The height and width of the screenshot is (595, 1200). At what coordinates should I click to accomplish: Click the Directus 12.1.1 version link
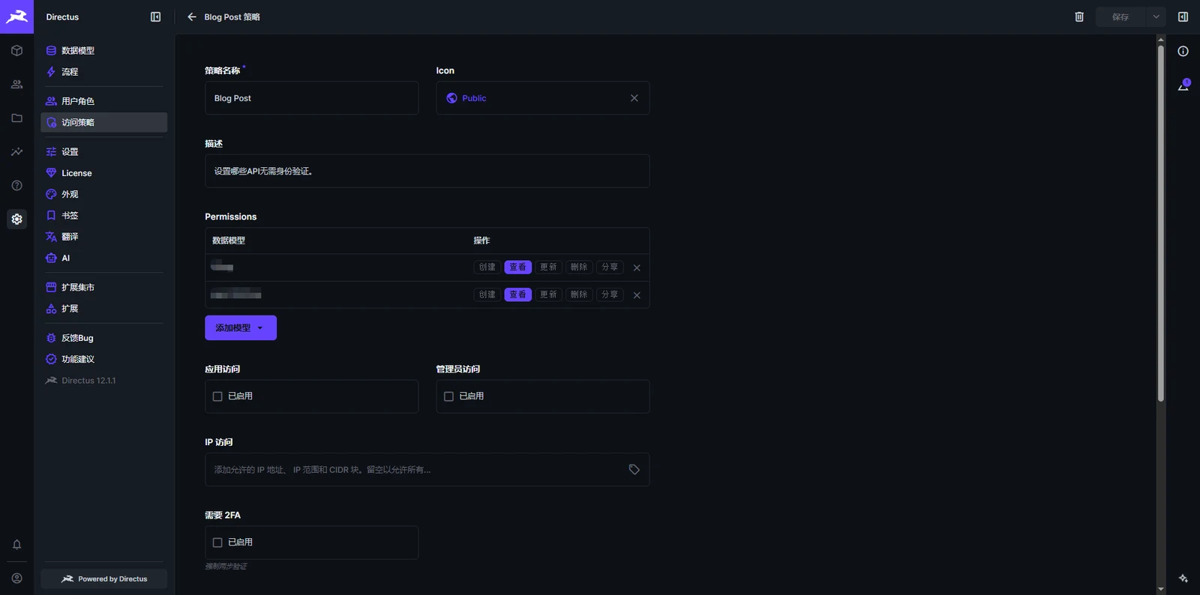pyautogui.click(x=103, y=381)
